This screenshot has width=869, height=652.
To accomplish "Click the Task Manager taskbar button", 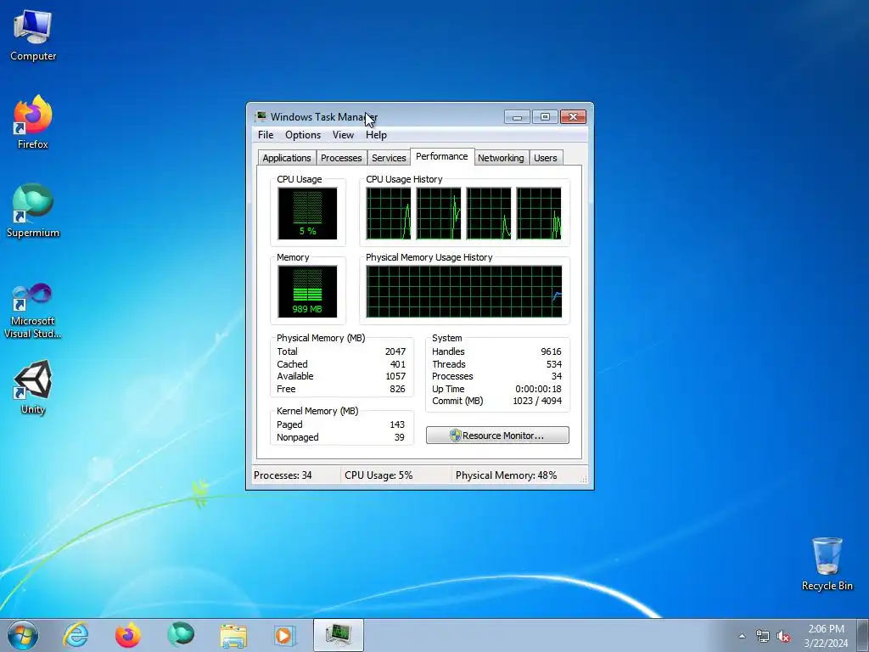I will tap(338, 635).
